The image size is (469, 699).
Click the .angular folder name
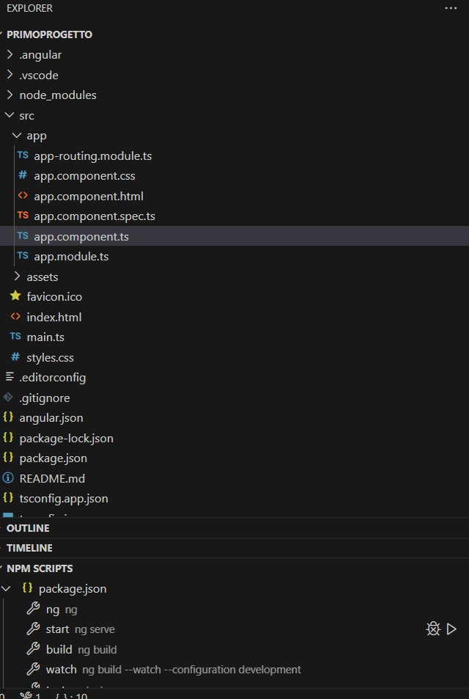point(40,55)
